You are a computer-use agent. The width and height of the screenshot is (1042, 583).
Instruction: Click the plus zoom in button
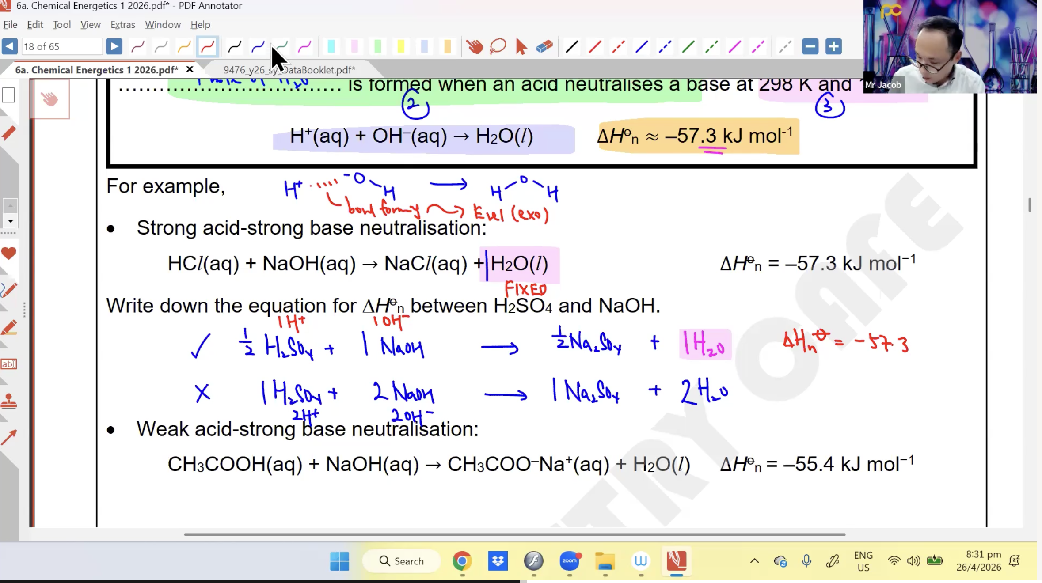coord(833,46)
